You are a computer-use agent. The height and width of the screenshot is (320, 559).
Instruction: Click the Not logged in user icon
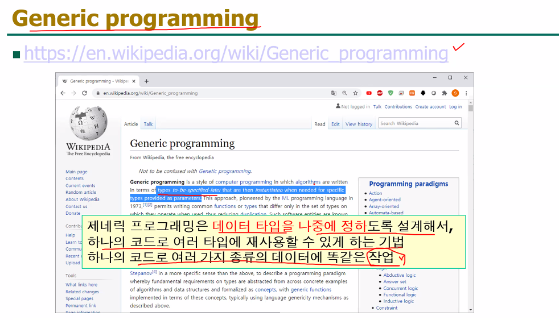(x=338, y=106)
